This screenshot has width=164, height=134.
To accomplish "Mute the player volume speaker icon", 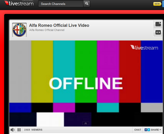I will [x=12, y=130].
